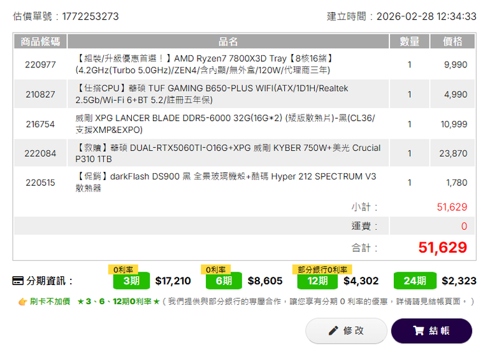Click the 0利率 tag above 6期
Viewport: 497px width, 357px height.
tap(215, 270)
